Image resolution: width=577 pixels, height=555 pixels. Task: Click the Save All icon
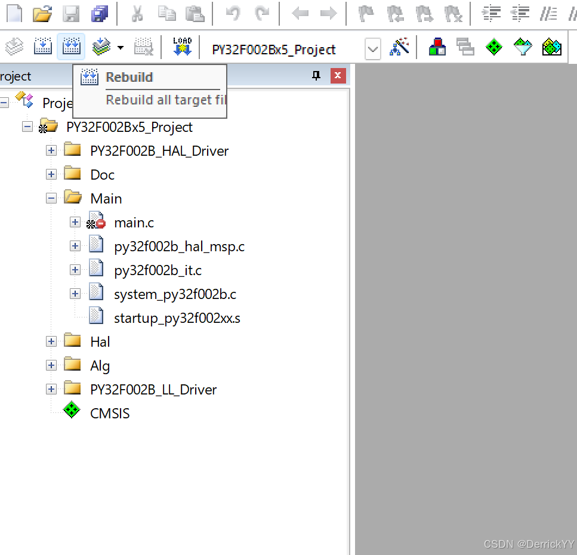pos(100,14)
